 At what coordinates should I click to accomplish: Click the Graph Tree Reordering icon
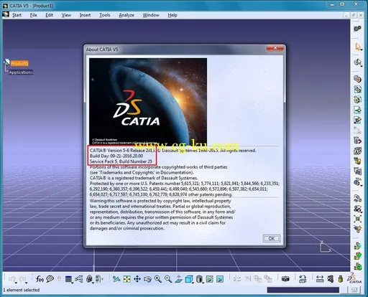pos(357,141)
